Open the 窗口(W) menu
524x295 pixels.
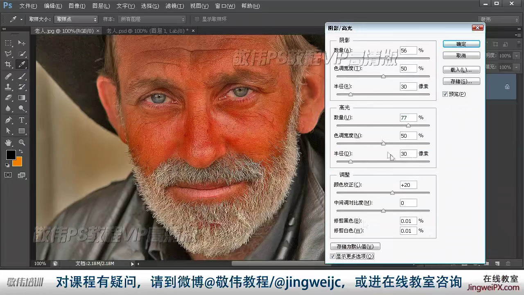225,6
